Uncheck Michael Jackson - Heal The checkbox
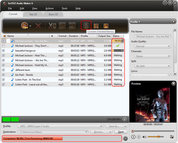This screenshot has height=143, width=178. [x=3, y=55]
